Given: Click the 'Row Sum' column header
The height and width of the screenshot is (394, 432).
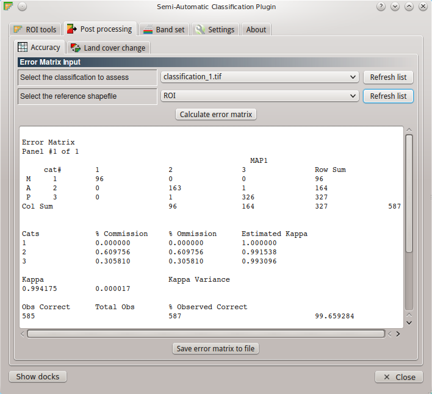Looking at the screenshot, I should tap(330, 170).
